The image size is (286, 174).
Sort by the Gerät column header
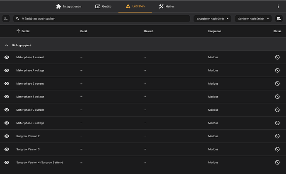pos(84,31)
